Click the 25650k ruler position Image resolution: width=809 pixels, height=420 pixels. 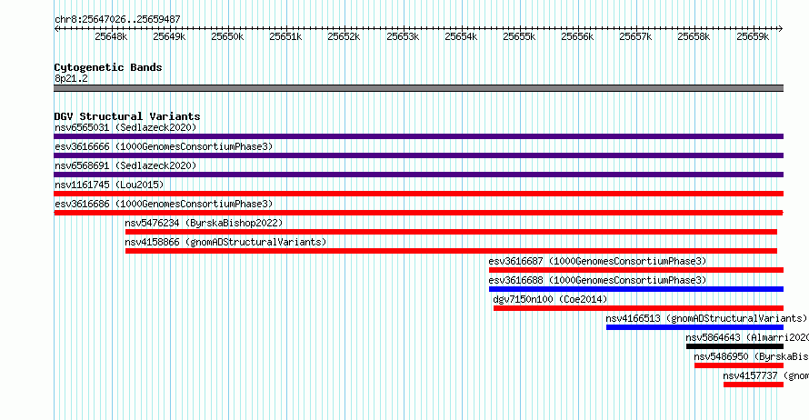click(x=227, y=36)
